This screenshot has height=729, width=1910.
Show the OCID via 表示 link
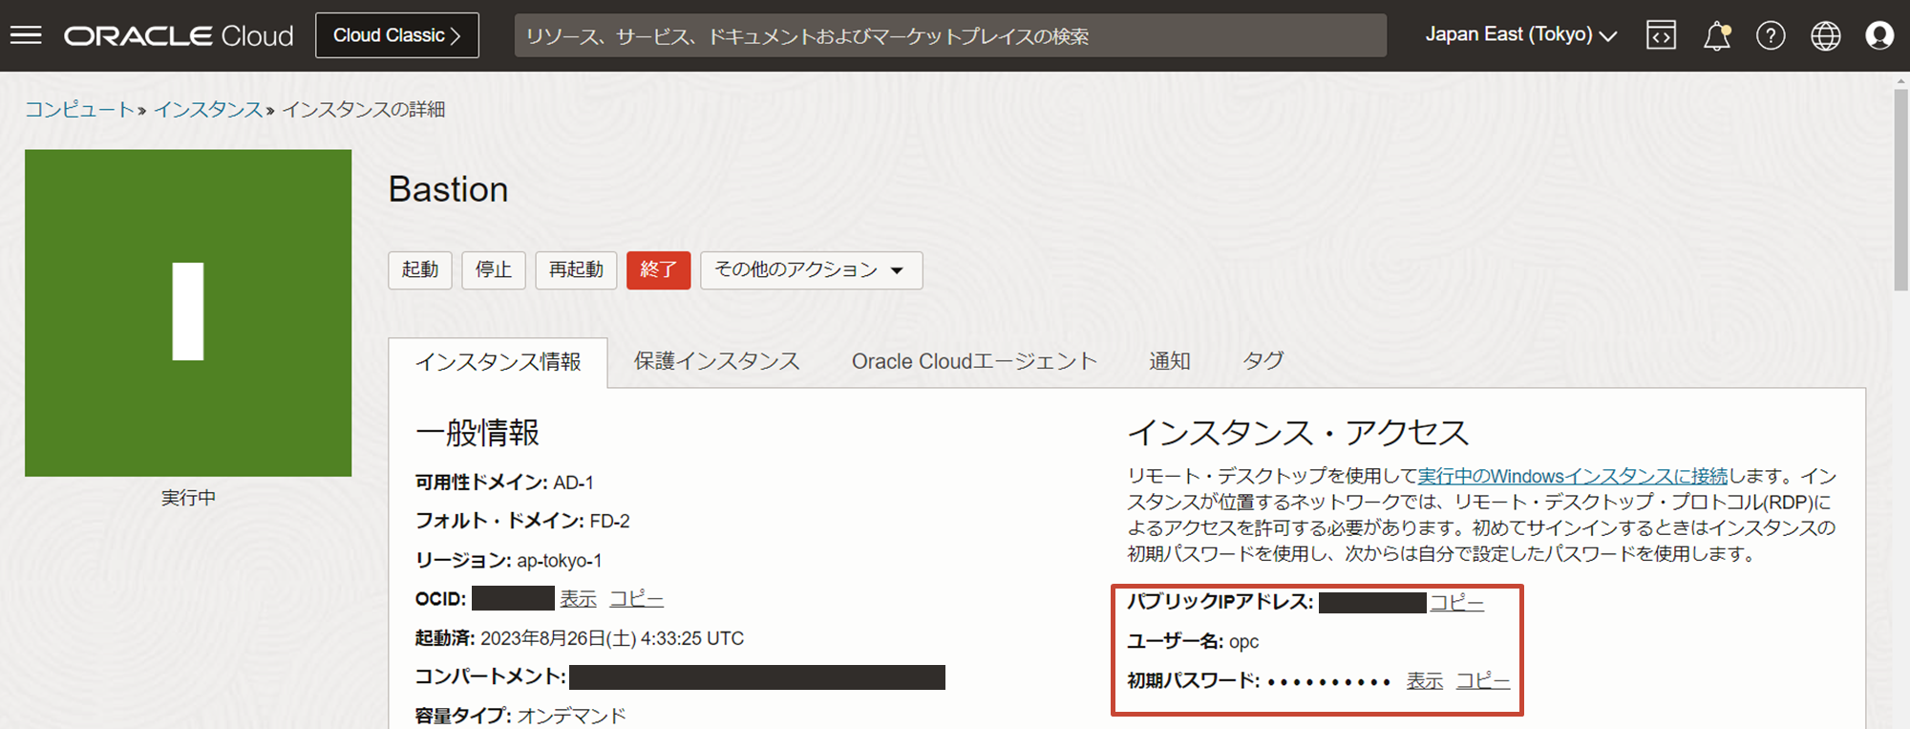[578, 599]
